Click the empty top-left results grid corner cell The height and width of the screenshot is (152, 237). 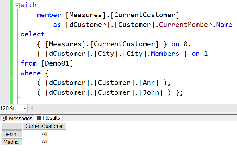(12, 126)
